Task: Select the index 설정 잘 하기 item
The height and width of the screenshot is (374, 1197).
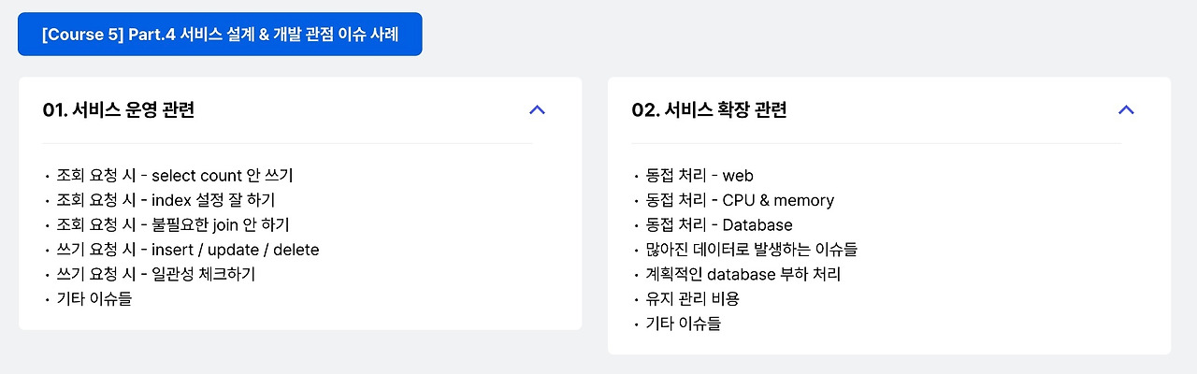Action: coord(166,200)
